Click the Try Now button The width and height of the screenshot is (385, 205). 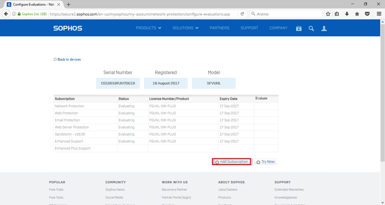pos(265,162)
